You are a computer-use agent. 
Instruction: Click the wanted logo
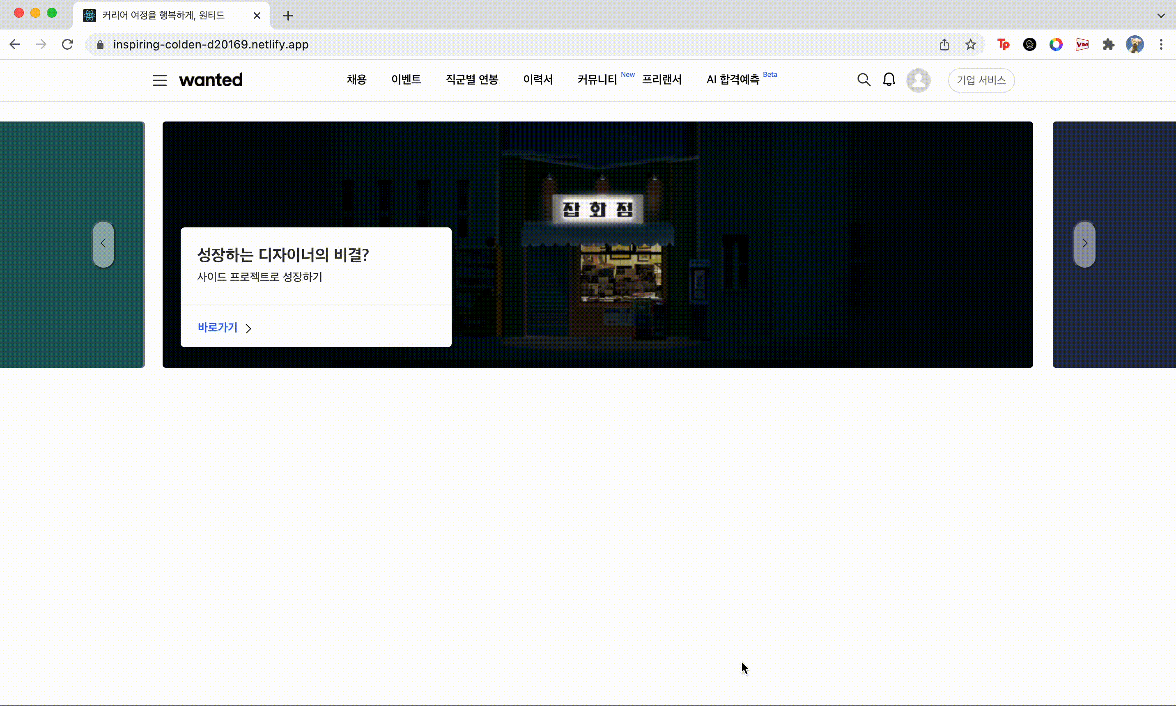(x=211, y=80)
